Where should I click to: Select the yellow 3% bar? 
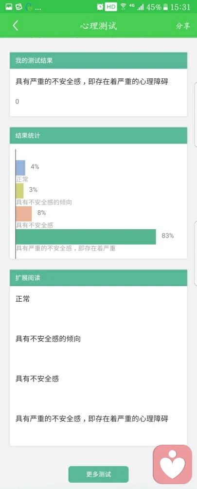coord(19,191)
